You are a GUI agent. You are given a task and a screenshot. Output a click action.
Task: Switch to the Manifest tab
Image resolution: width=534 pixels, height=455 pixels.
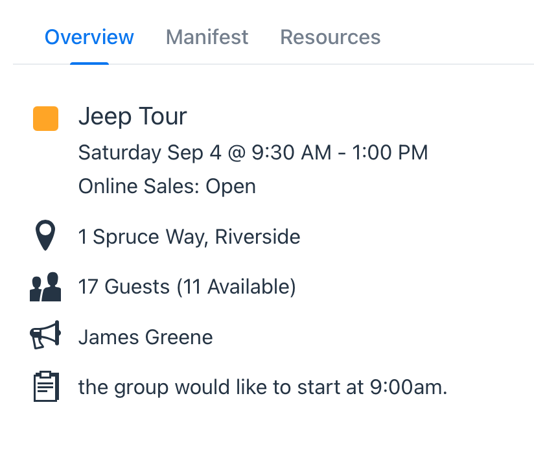coord(207,37)
